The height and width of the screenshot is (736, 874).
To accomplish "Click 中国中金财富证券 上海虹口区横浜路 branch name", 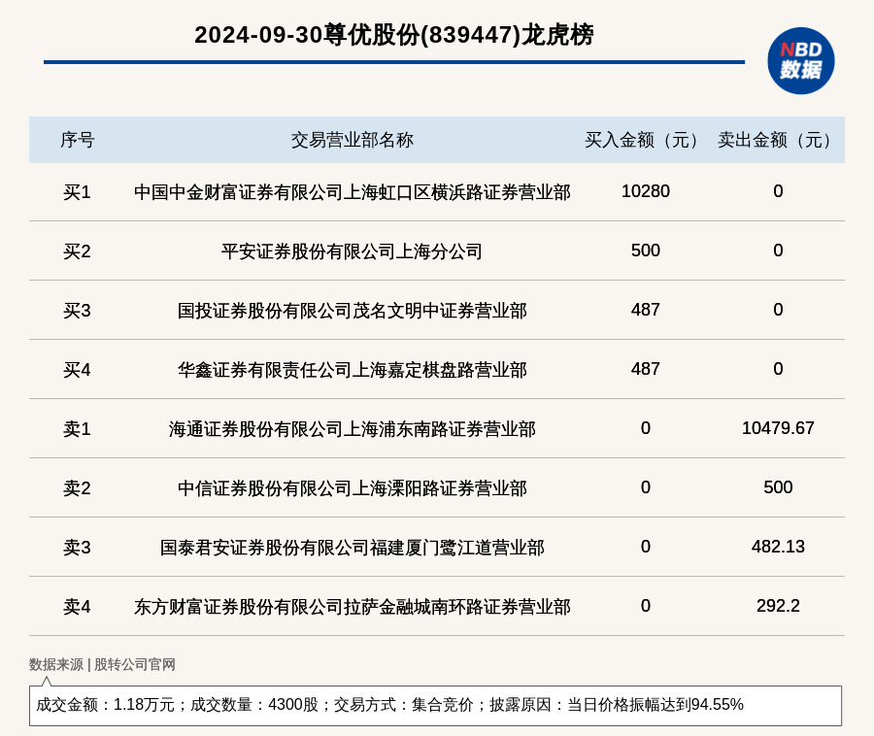I will (x=352, y=192).
